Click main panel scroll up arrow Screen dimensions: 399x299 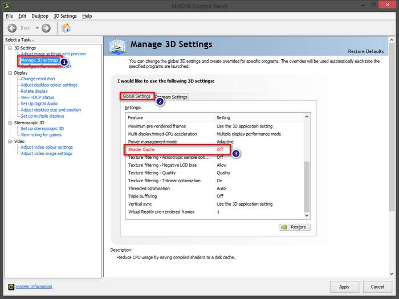(392, 40)
